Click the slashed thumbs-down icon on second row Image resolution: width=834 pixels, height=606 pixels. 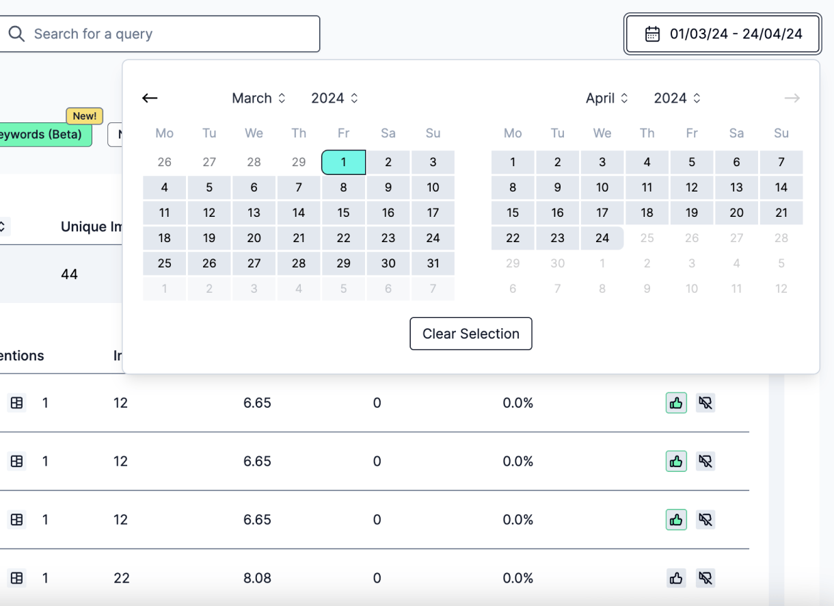point(705,461)
